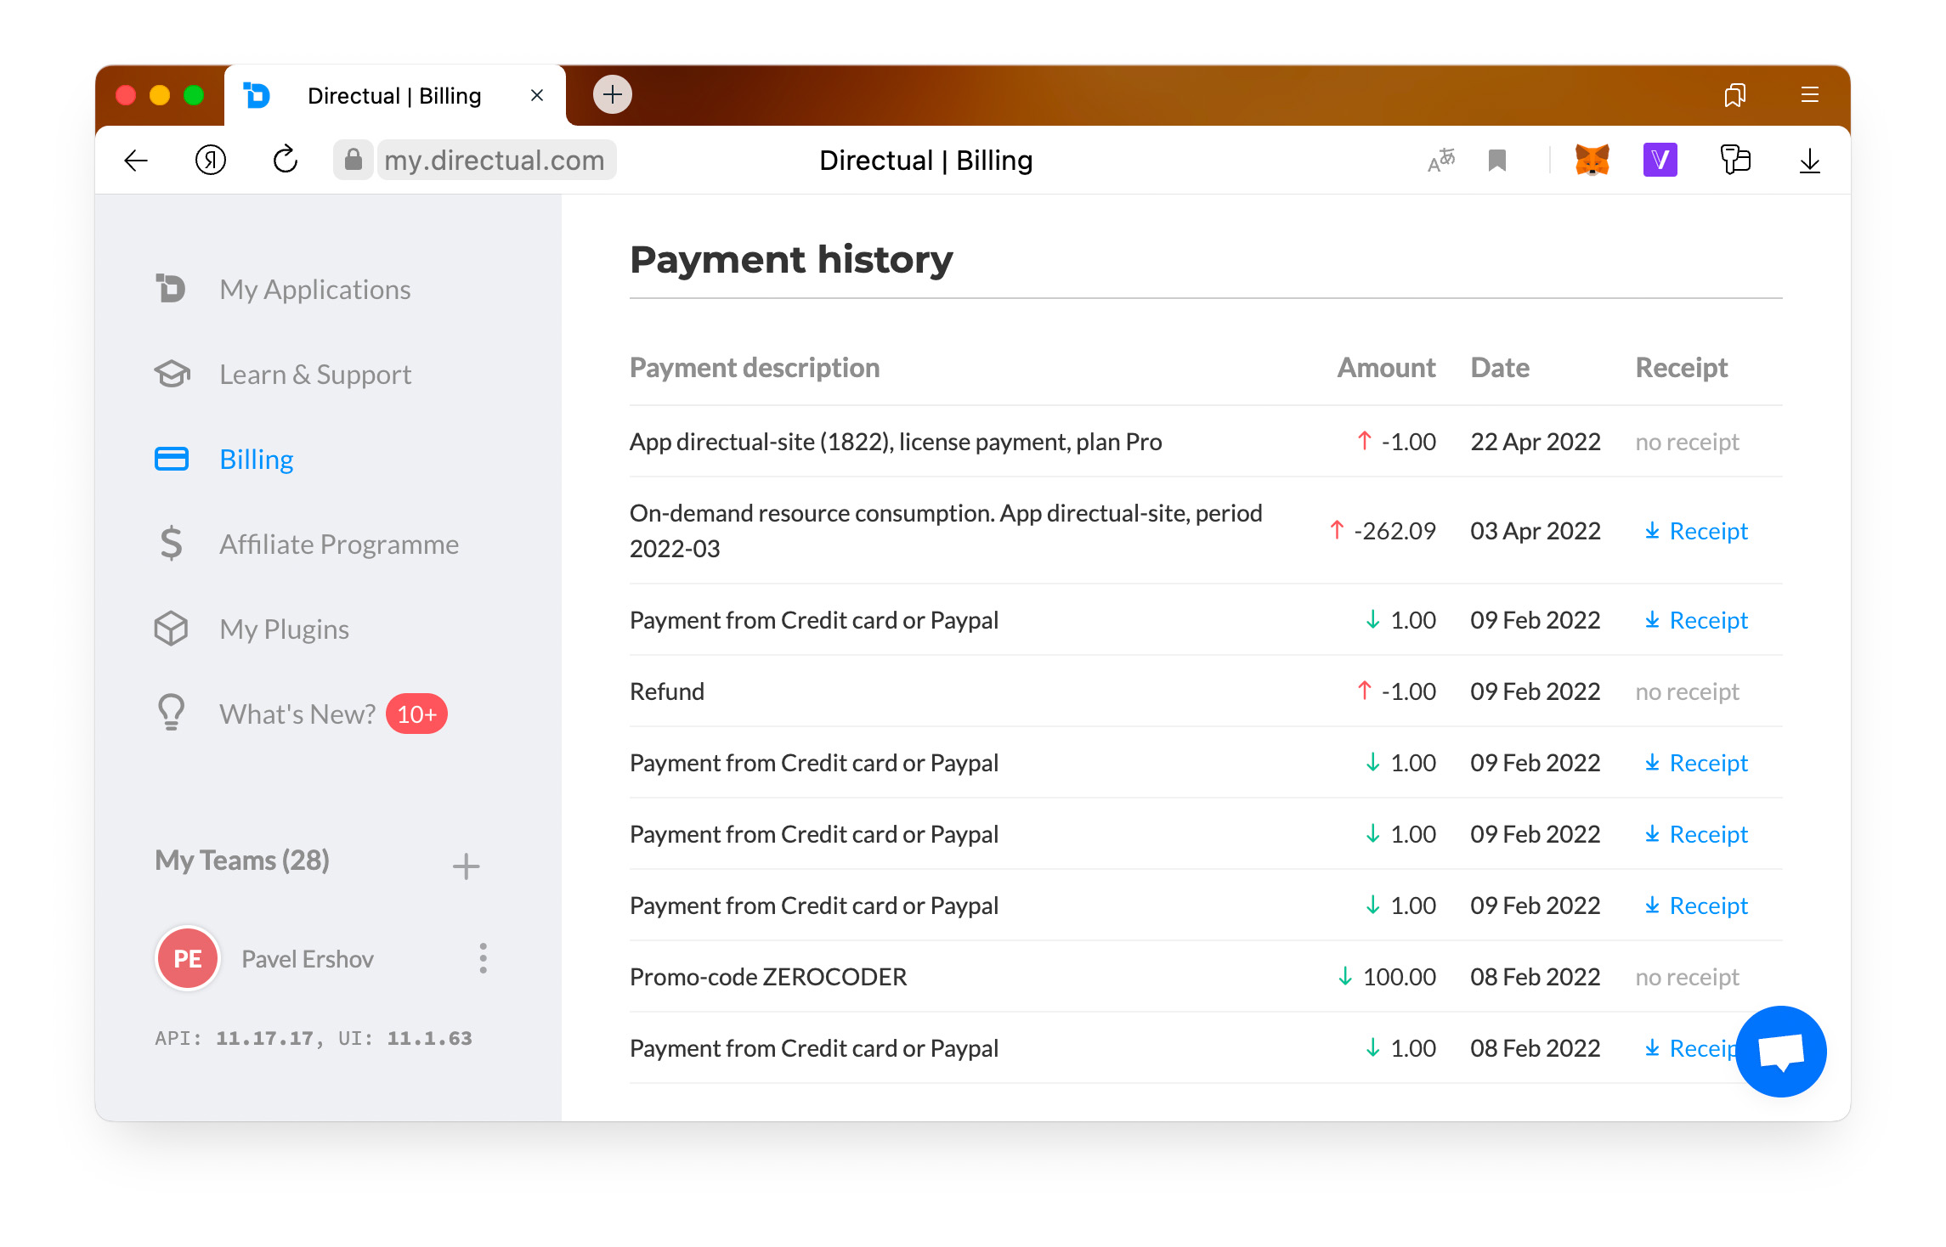Go to My Applications in the sidebar
The image size is (1946, 1247).
coord(314,290)
